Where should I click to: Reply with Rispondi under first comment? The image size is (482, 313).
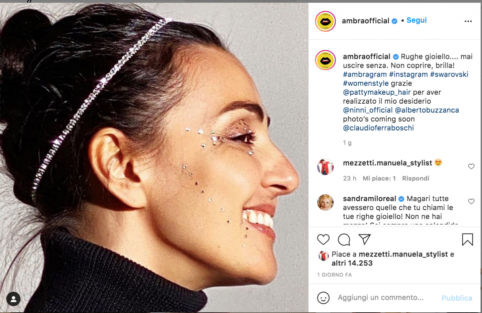[416, 178]
